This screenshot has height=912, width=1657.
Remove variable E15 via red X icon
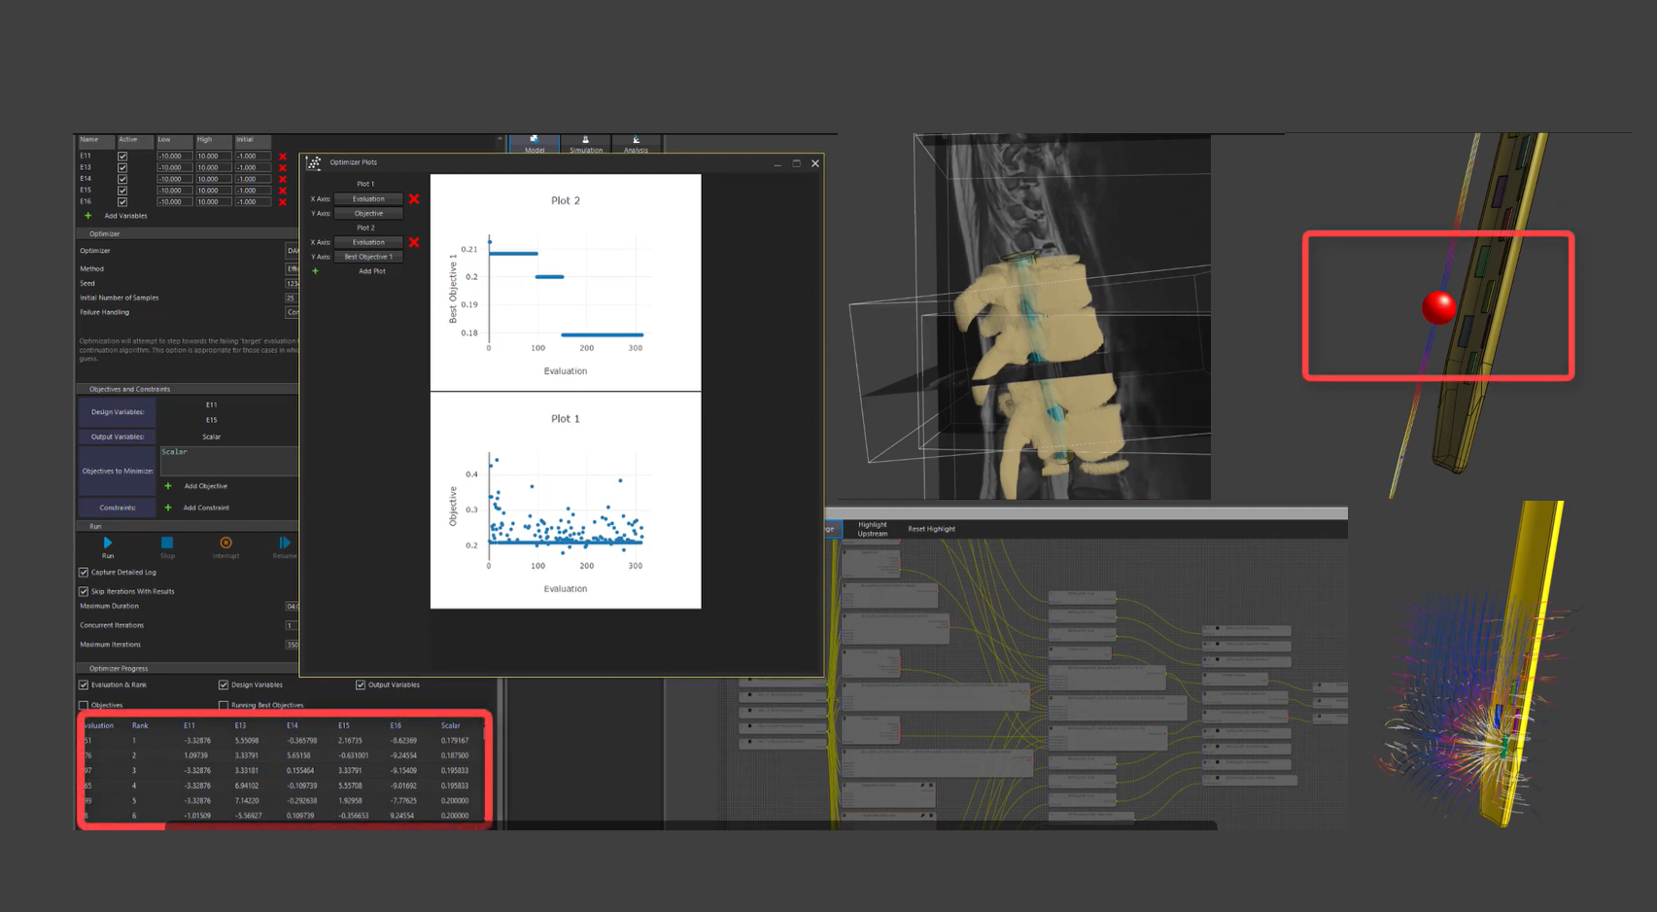[x=283, y=191]
